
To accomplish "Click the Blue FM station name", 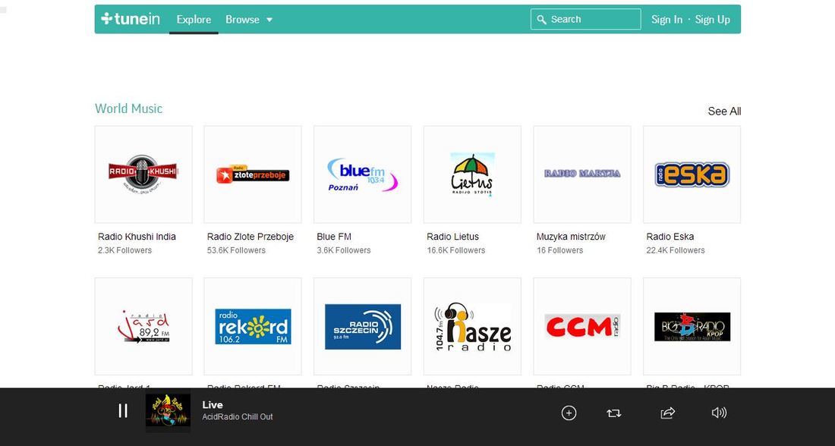I will point(334,237).
